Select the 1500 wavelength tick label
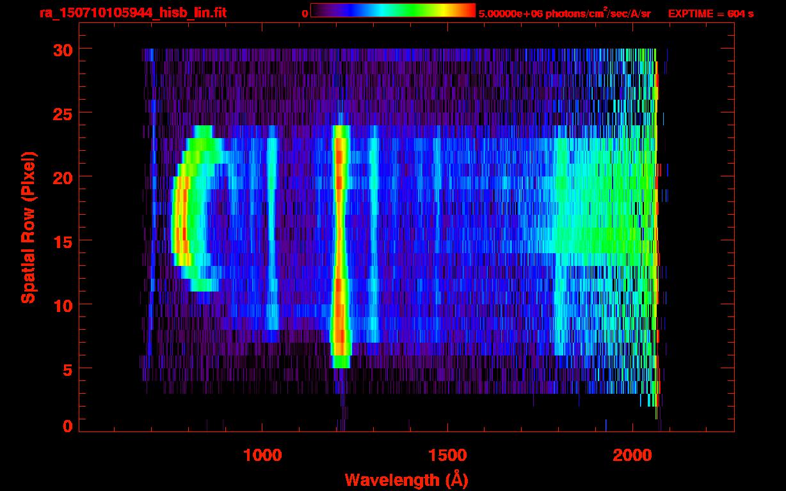Image resolution: width=786 pixels, height=491 pixels. point(447,455)
